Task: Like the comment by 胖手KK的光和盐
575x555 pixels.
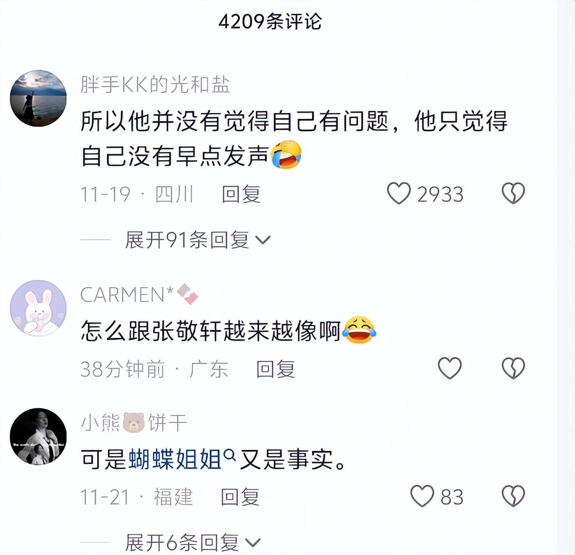Action: click(x=399, y=194)
